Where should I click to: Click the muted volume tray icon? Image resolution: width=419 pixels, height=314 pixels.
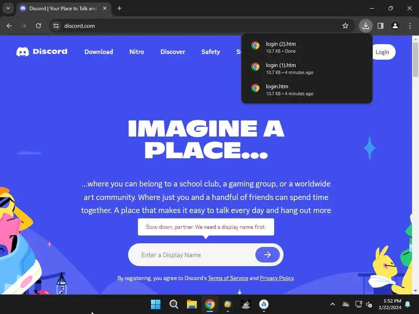pos(369,304)
